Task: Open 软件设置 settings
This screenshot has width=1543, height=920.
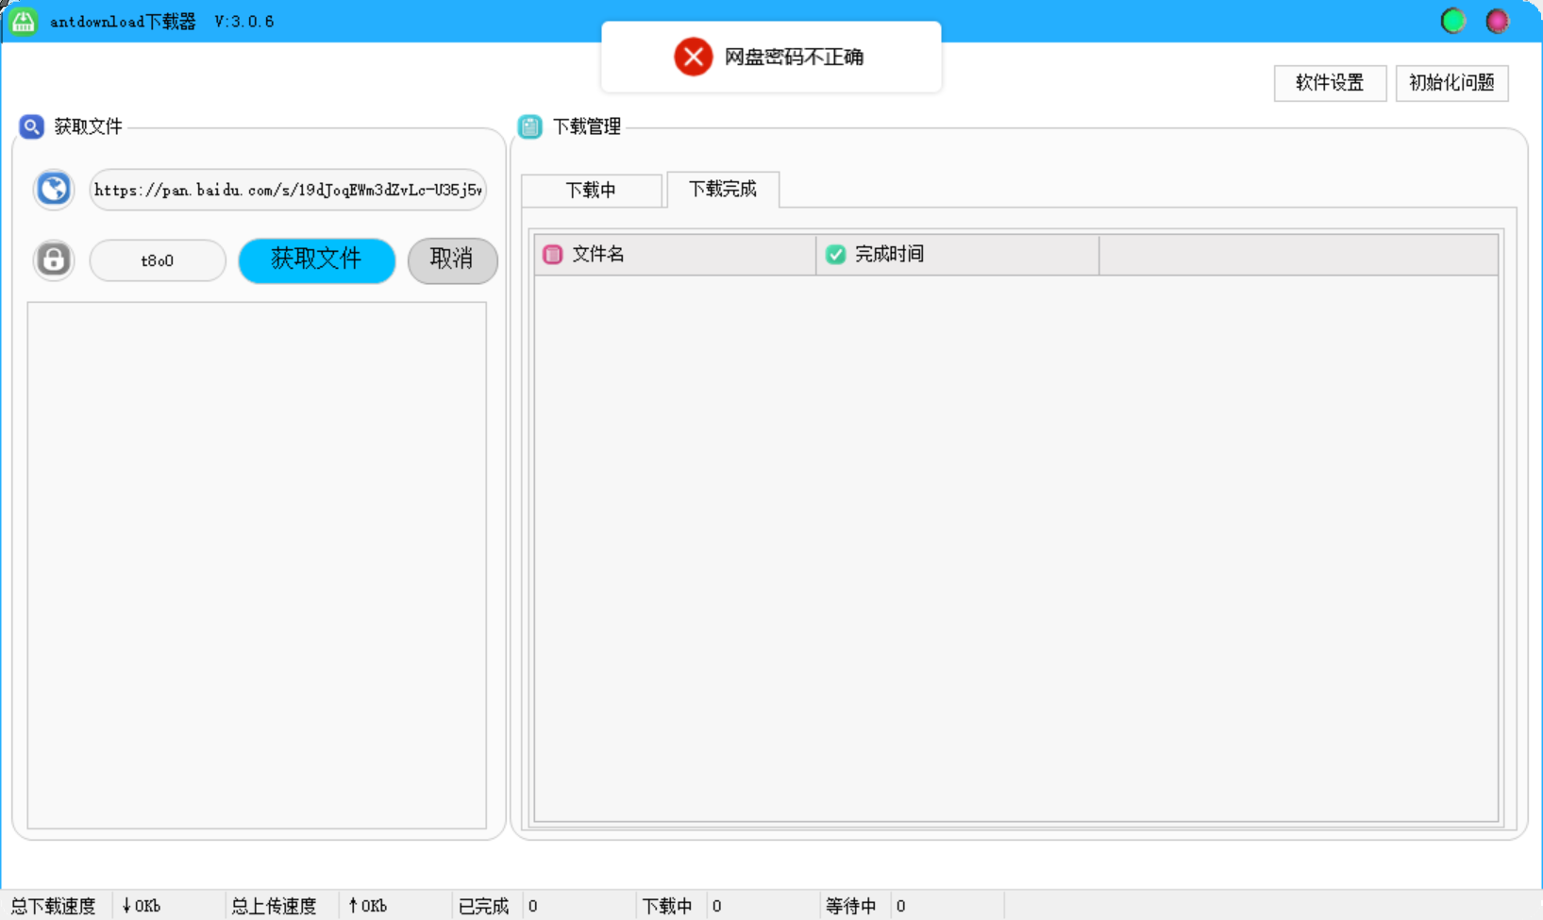Action: pos(1330,83)
